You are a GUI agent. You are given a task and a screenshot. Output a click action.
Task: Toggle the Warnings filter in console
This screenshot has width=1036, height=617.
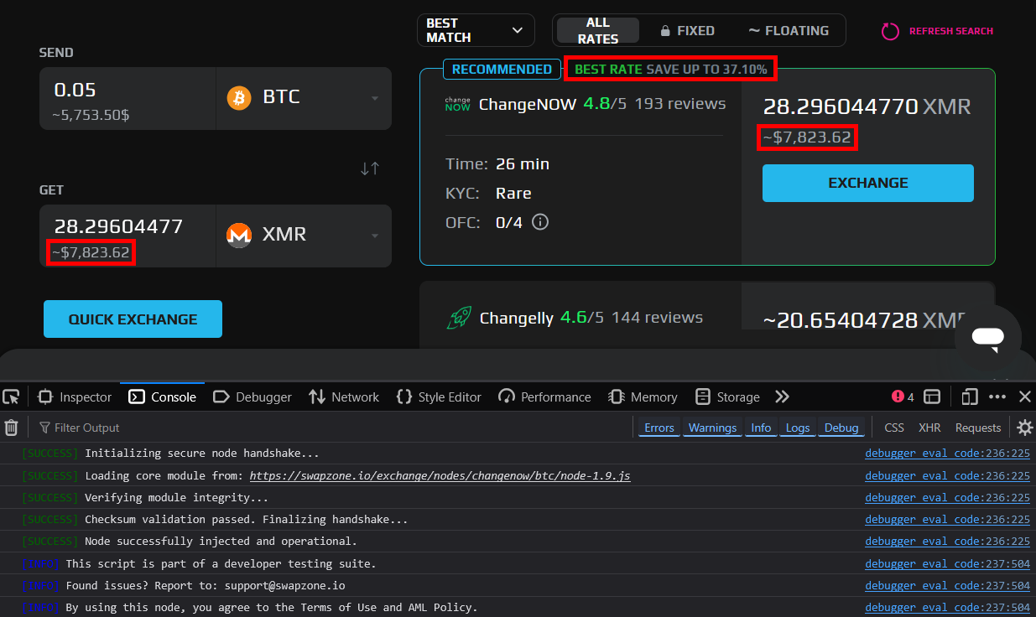[x=712, y=428]
